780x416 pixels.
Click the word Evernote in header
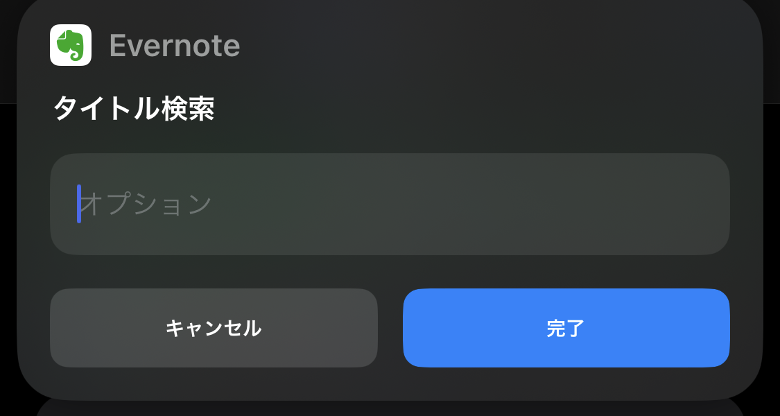tap(175, 46)
